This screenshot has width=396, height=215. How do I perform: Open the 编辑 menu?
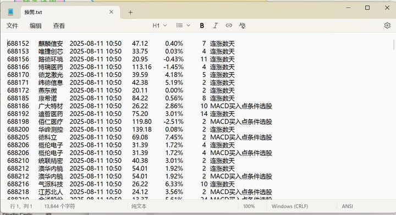[35, 26]
